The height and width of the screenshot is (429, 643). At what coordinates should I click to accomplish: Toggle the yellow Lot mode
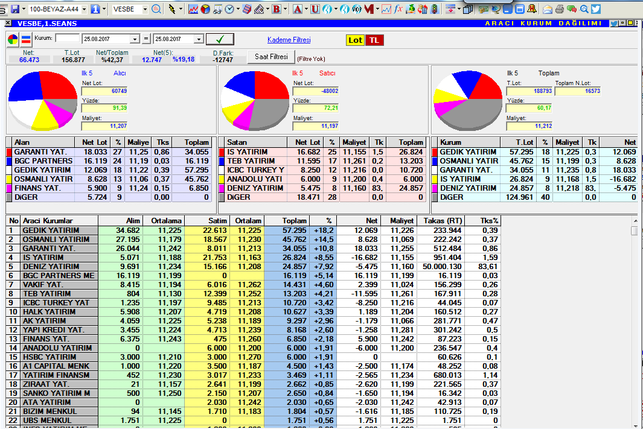(355, 40)
